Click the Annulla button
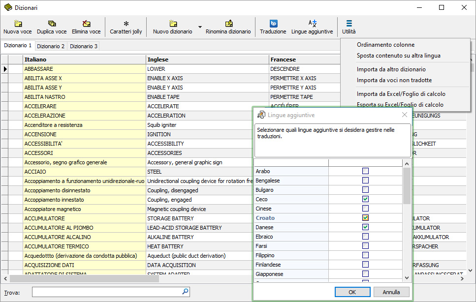Viewport: 476px width, 302px height. 391,292
